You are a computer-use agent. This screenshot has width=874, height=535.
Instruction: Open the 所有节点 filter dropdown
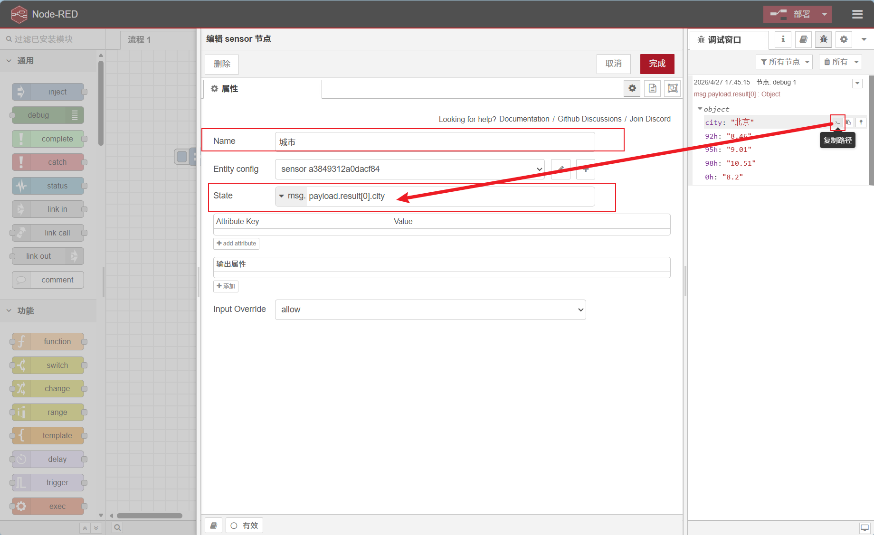[x=784, y=62]
